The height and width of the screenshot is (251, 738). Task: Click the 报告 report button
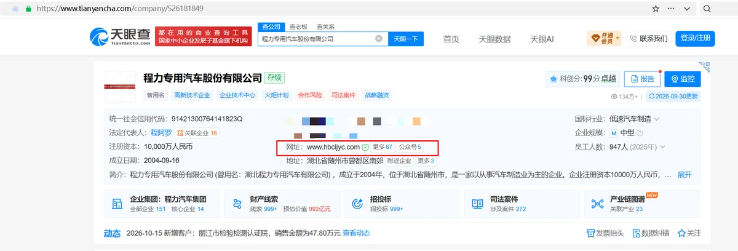pyautogui.click(x=642, y=79)
